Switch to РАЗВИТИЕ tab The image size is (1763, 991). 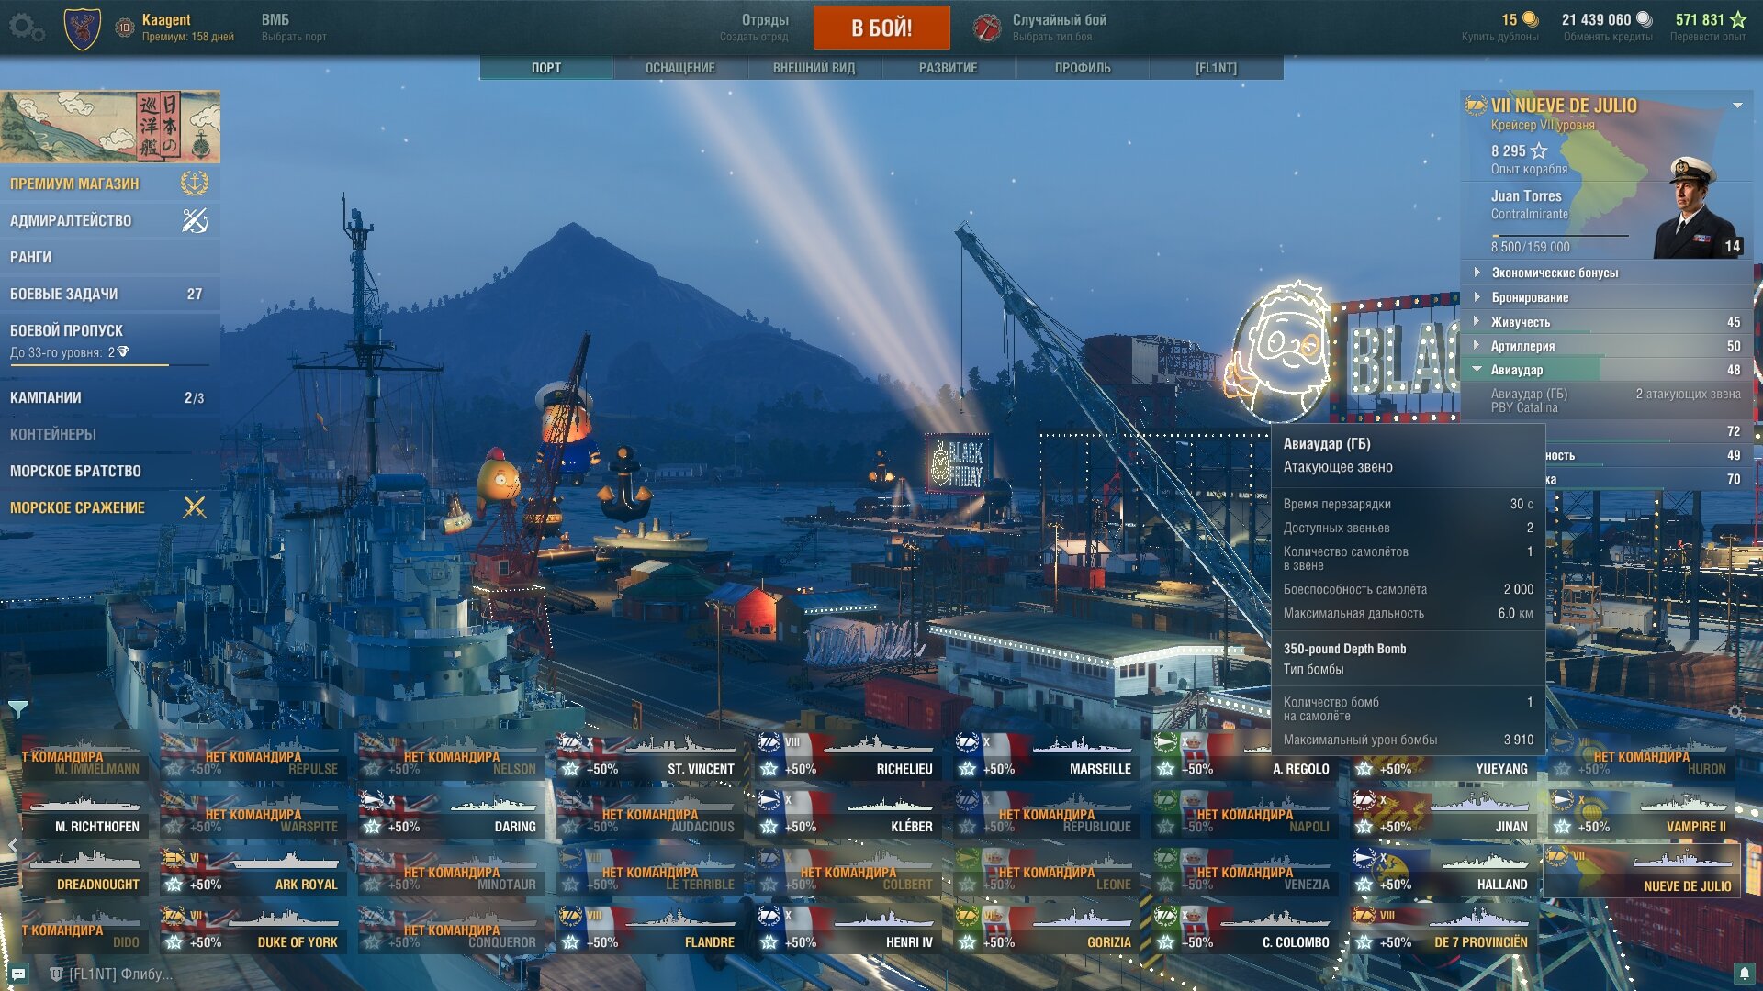point(948,68)
